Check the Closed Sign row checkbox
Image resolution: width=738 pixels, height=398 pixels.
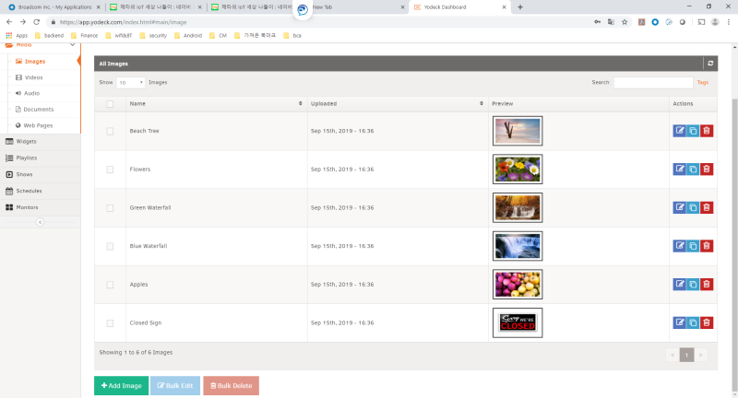point(110,323)
